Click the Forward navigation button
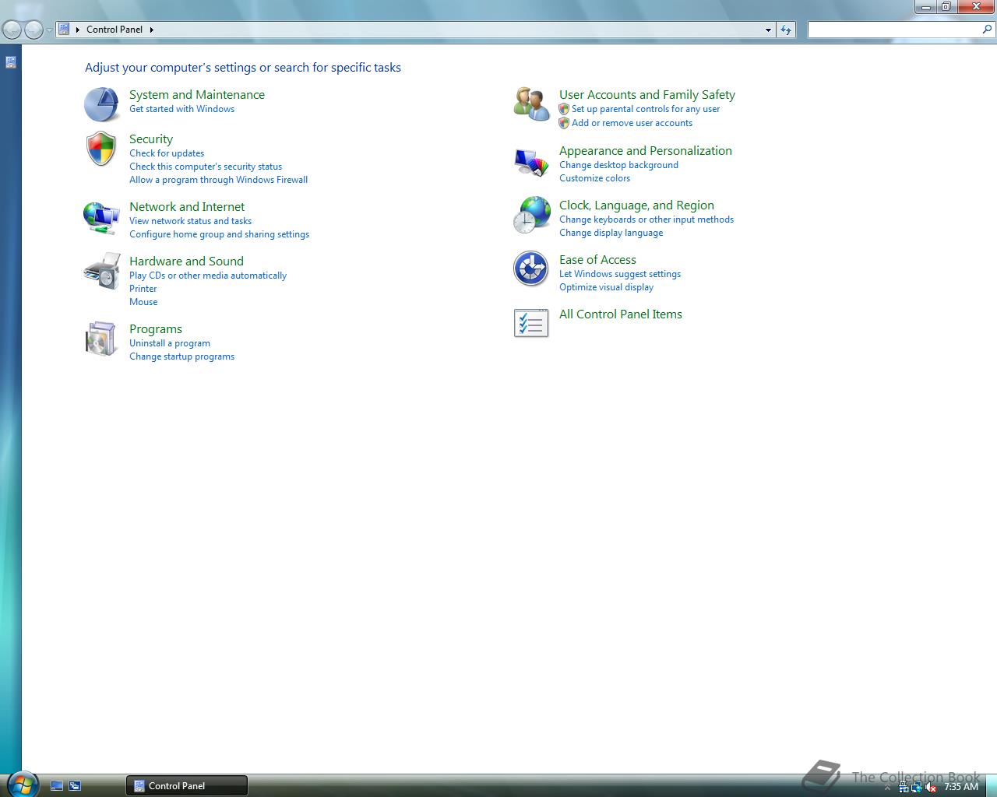Viewport: 997px width, 797px height. click(x=33, y=30)
